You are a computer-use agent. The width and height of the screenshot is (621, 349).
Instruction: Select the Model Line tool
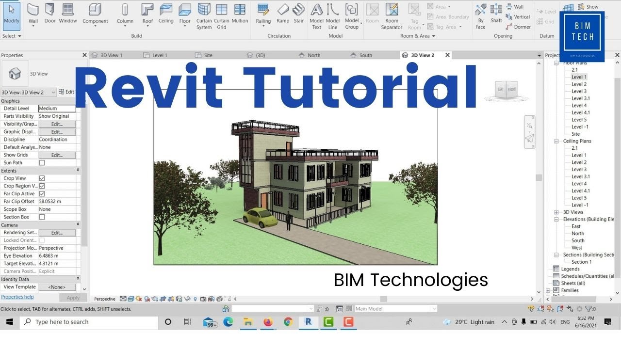pyautogui.click(x=333, y=16)
